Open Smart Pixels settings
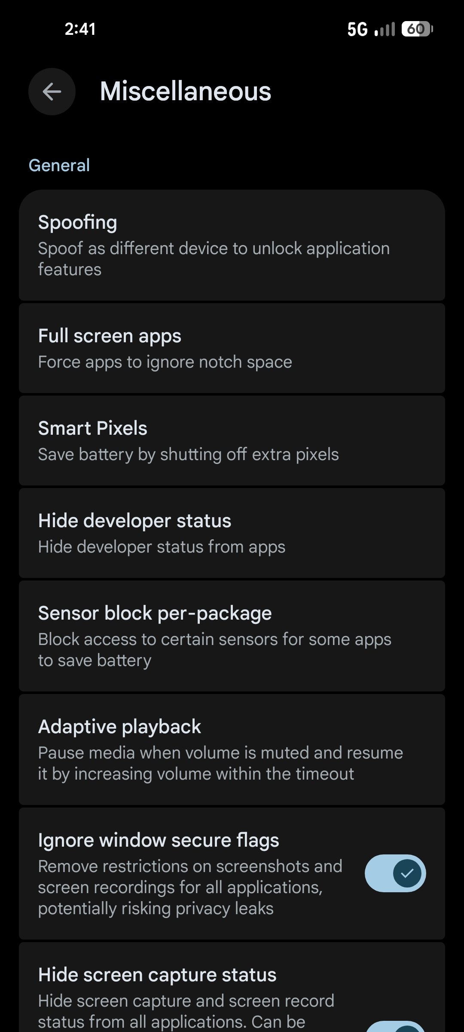The width and height of the screenshot is (464, 1032). coord(232,441)
